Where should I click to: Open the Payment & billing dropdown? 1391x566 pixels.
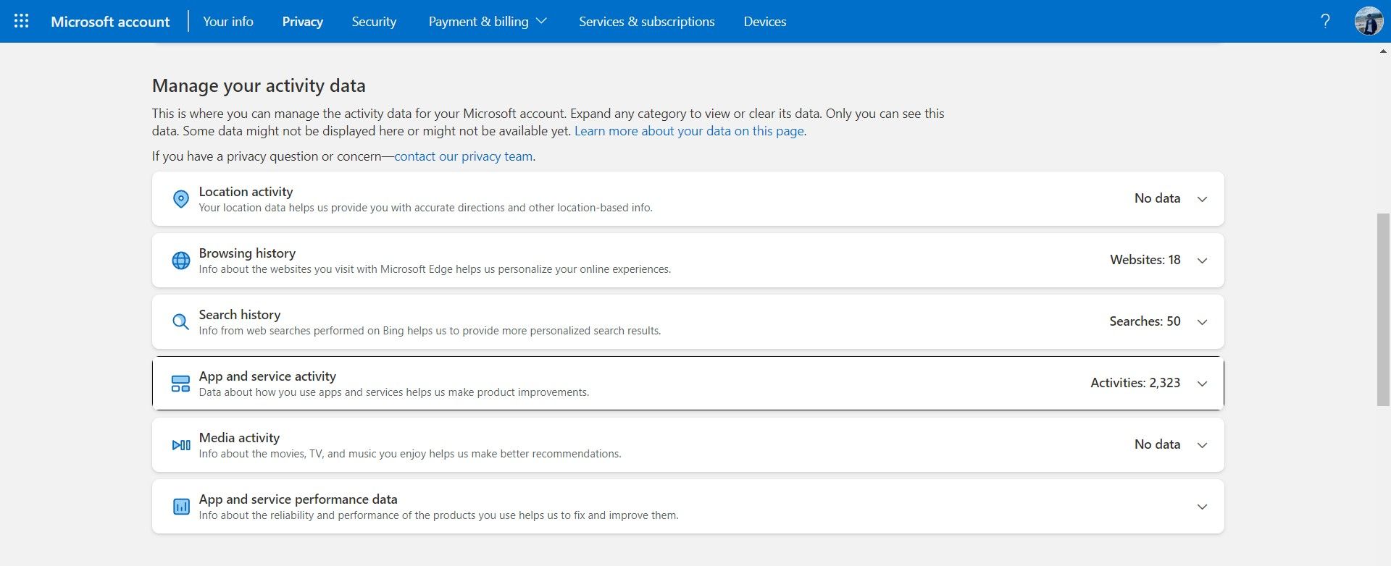pos(487,21)
